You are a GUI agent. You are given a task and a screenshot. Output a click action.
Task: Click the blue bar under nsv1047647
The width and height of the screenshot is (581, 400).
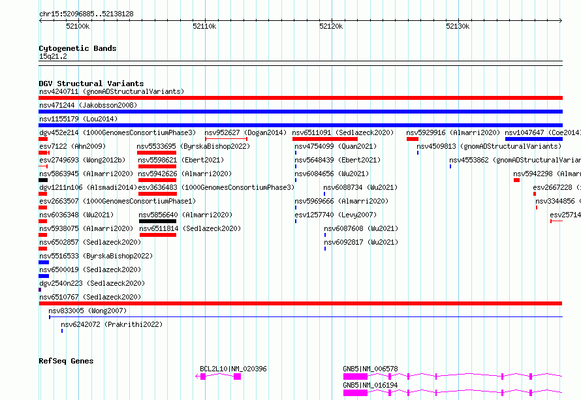(x=534, y=139)
